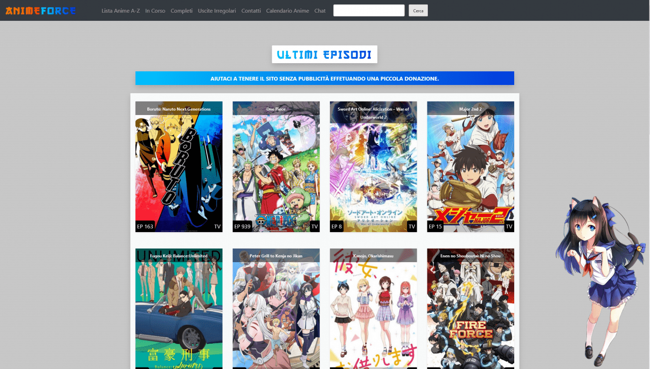Open Lista Anime A-Z menu
The height and width of the screenshot is (369, 650).
121,11
